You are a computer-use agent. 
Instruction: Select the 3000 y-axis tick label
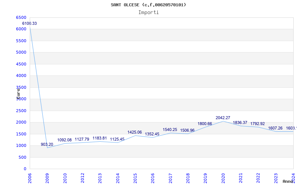tap(21, 99)
